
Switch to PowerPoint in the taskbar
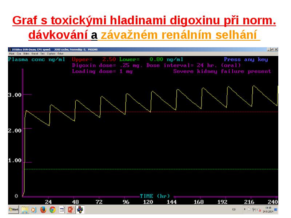[71, 210]
